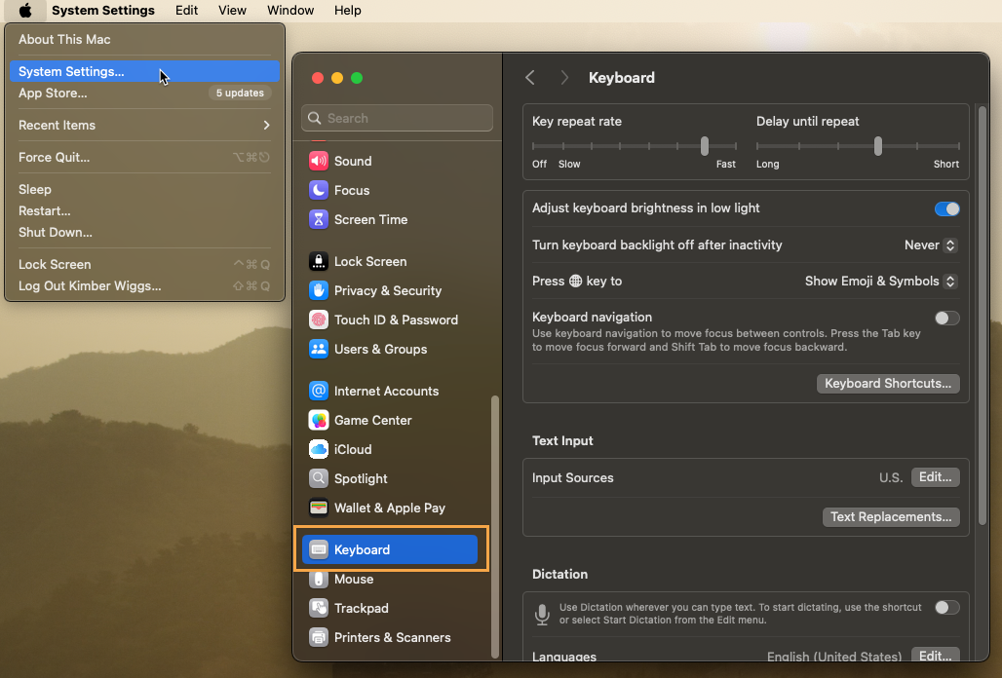Click the "U.S." input source value
This screenshot has height=678, width=1002.
(x=890, y=478)
